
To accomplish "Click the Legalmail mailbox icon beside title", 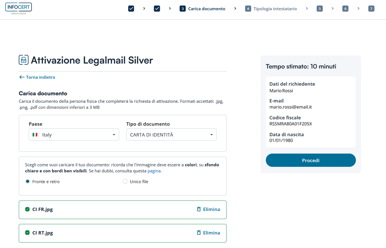I will [x=24, y=60].
